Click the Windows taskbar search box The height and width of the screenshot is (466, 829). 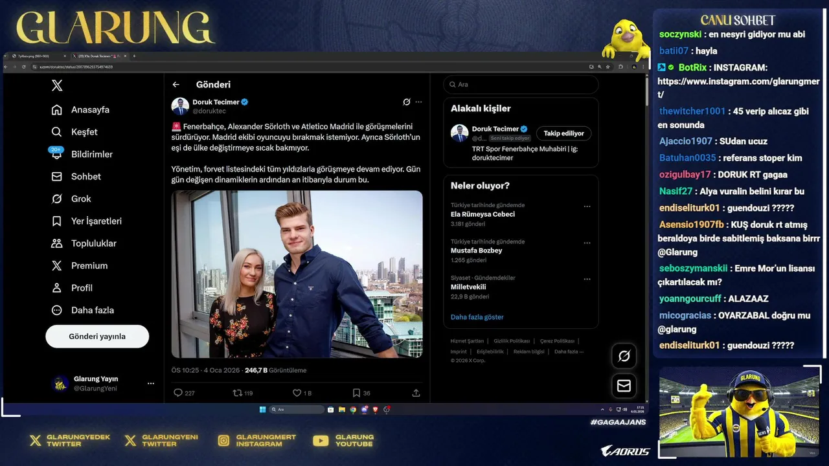tap(297, 410)
